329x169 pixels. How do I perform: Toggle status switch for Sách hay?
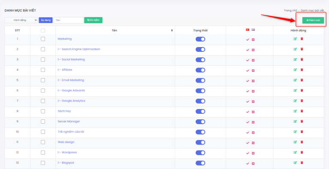(x=200, y=111)
